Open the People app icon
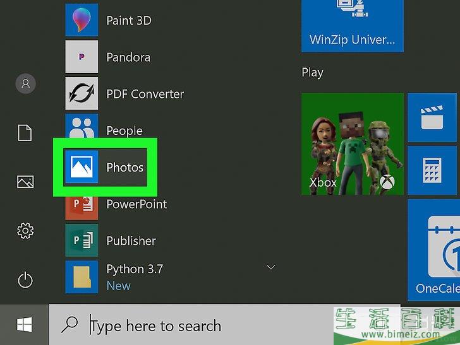The width and height of the screenshot is (460, 345). point(82,127)
